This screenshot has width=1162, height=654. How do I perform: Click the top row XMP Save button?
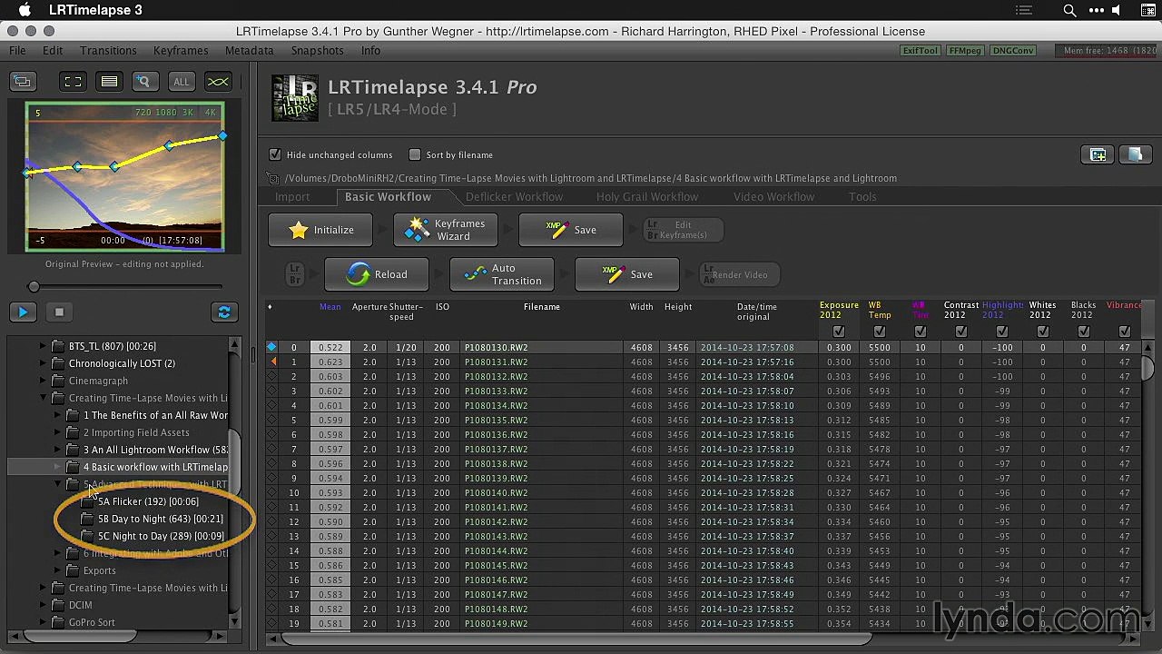point(571,230)
